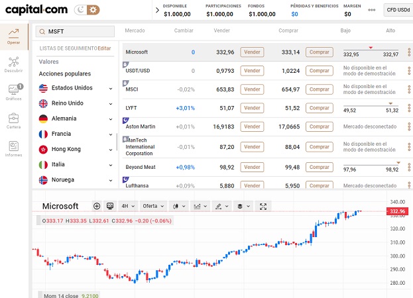Click Beyond Meat low-high range indicator
The width and height of the screenshot is (413, 298).
(x=371, y=168)
